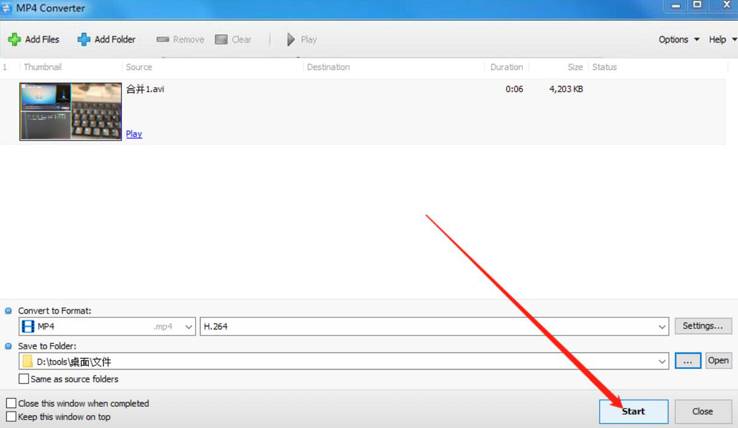The height and width of the screenshot is (428, 738).
Task: Sort by the Duration column header
Action: click(506, 67)
